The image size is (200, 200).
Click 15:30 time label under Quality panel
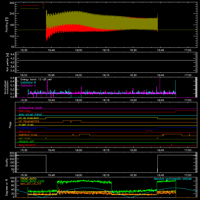(x=24, y=175)
